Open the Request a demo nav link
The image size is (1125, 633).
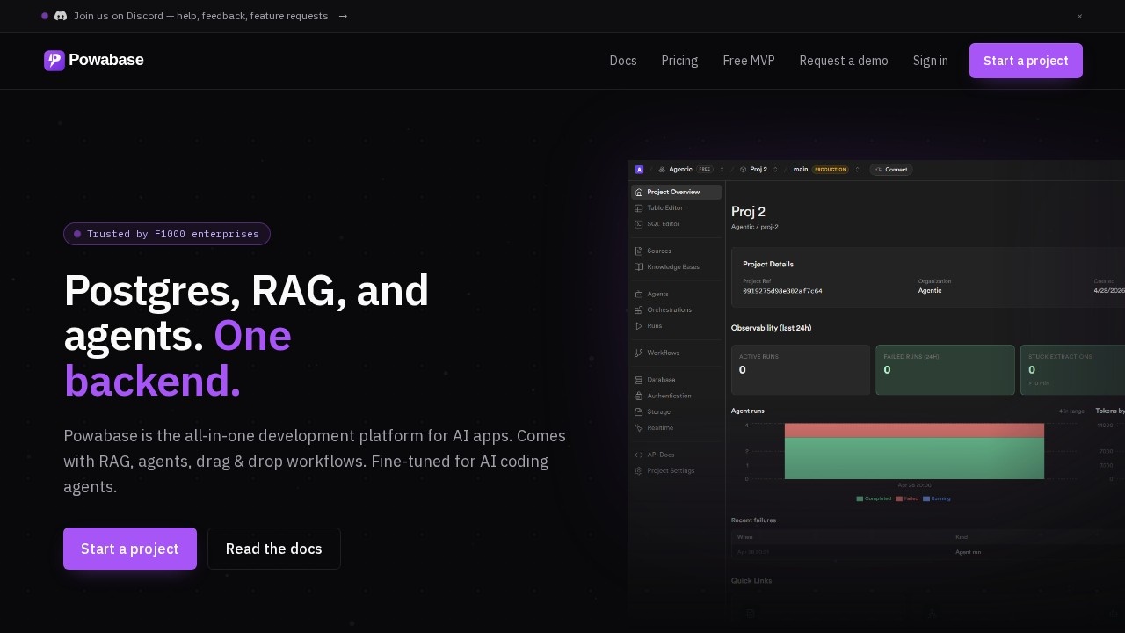coord(844,61)
